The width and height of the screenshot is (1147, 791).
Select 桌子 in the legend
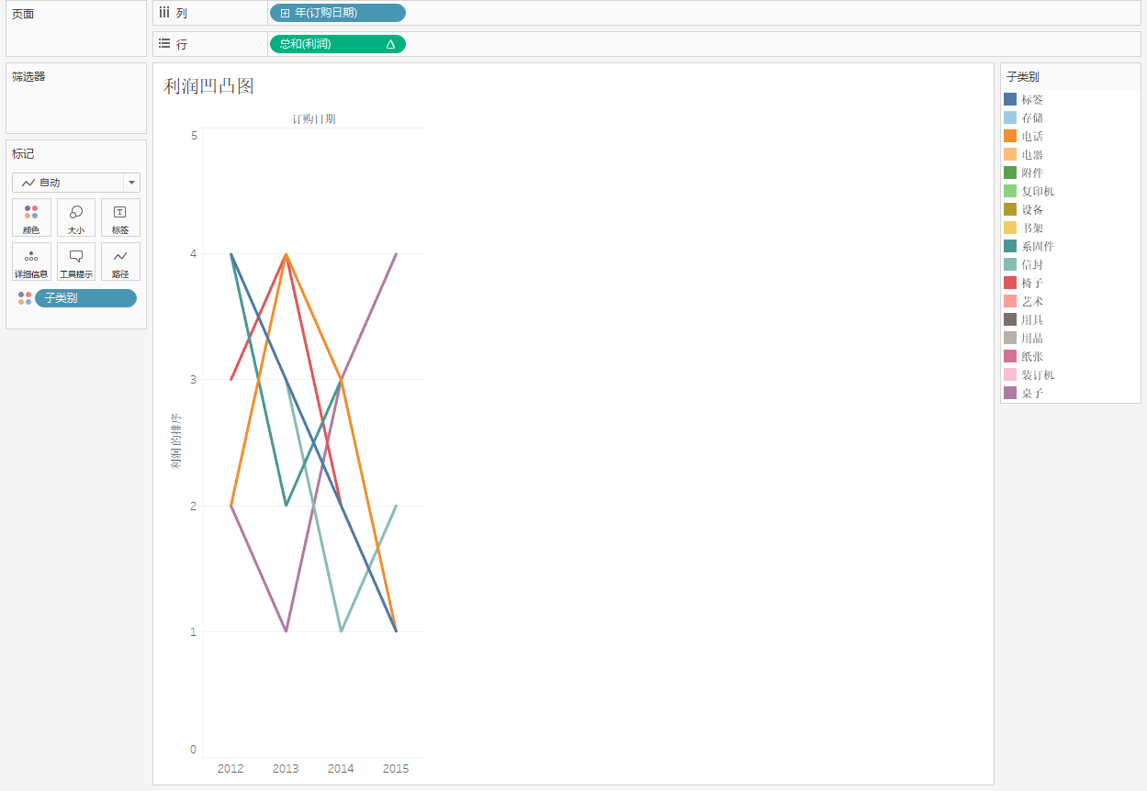coord(1032,393)
